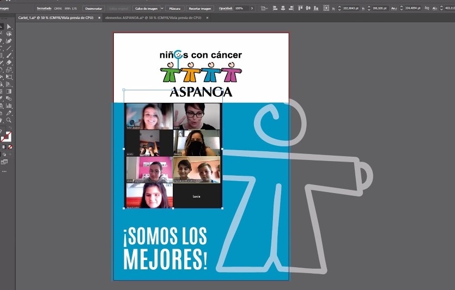Click the X coordinate stepper
455x290 pixels.
pos(339,8)
